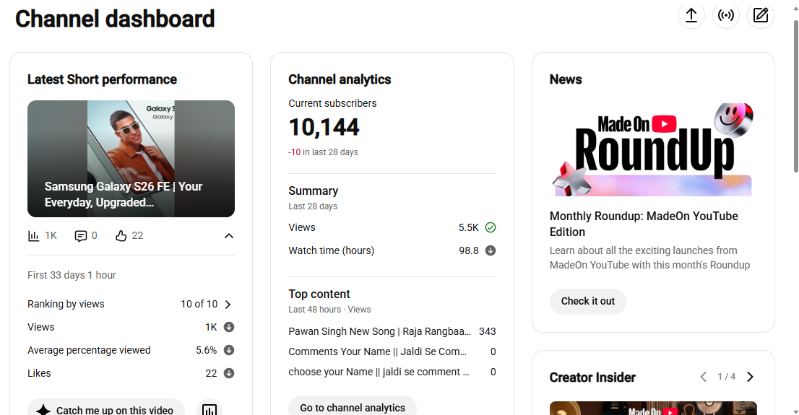Open Ranking by views chevron arrow
The height and width of the screenshot is (415, 799).
(x=228, y=305)
